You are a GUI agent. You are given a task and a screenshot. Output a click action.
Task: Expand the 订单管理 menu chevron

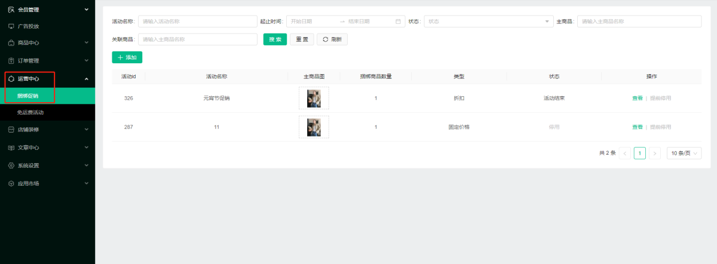pyautogui.click(x=87, y=60)
